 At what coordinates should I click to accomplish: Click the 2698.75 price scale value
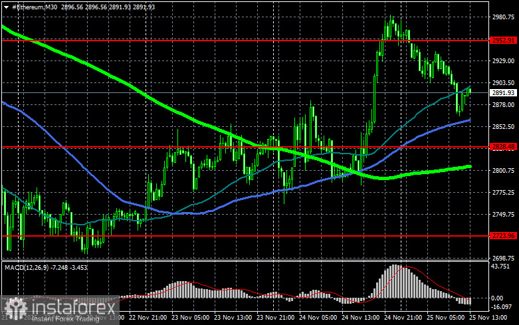504,258
